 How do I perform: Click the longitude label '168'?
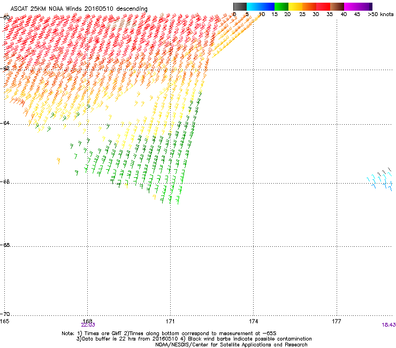[x=87, y=320]
